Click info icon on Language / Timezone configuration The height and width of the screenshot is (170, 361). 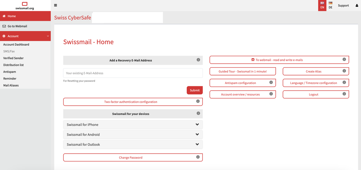coord(344,82)
